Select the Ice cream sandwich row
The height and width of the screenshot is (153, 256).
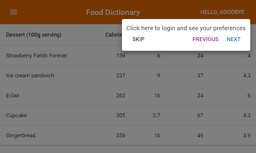pyautogui.click(x=30, y=76)
